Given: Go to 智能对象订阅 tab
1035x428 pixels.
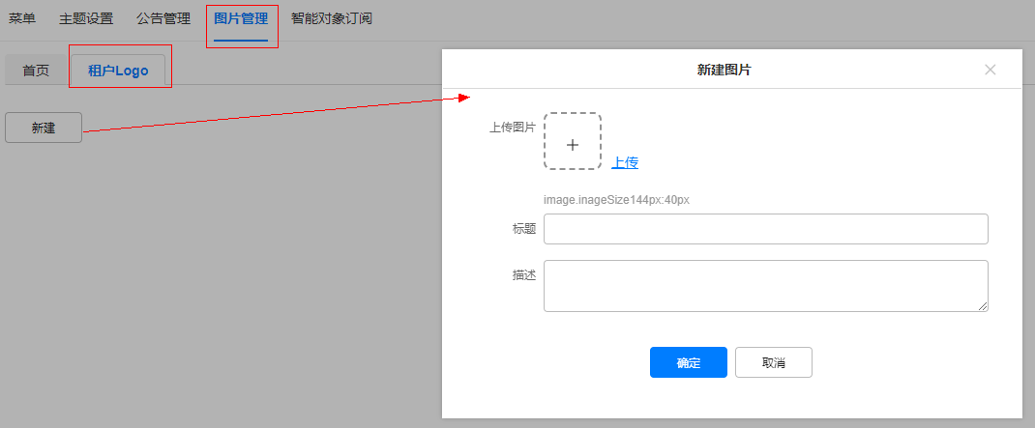Looking at the screenshot, I should click(x=332, y=18).
